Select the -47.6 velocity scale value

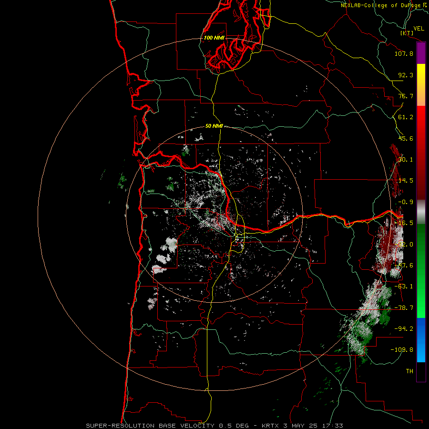click(404, 266)
